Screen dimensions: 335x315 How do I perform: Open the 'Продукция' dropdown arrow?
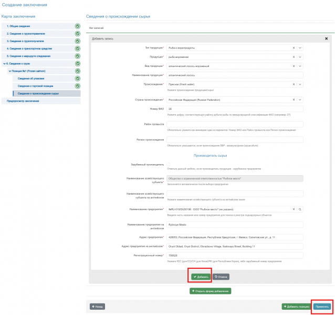(300, 57)
